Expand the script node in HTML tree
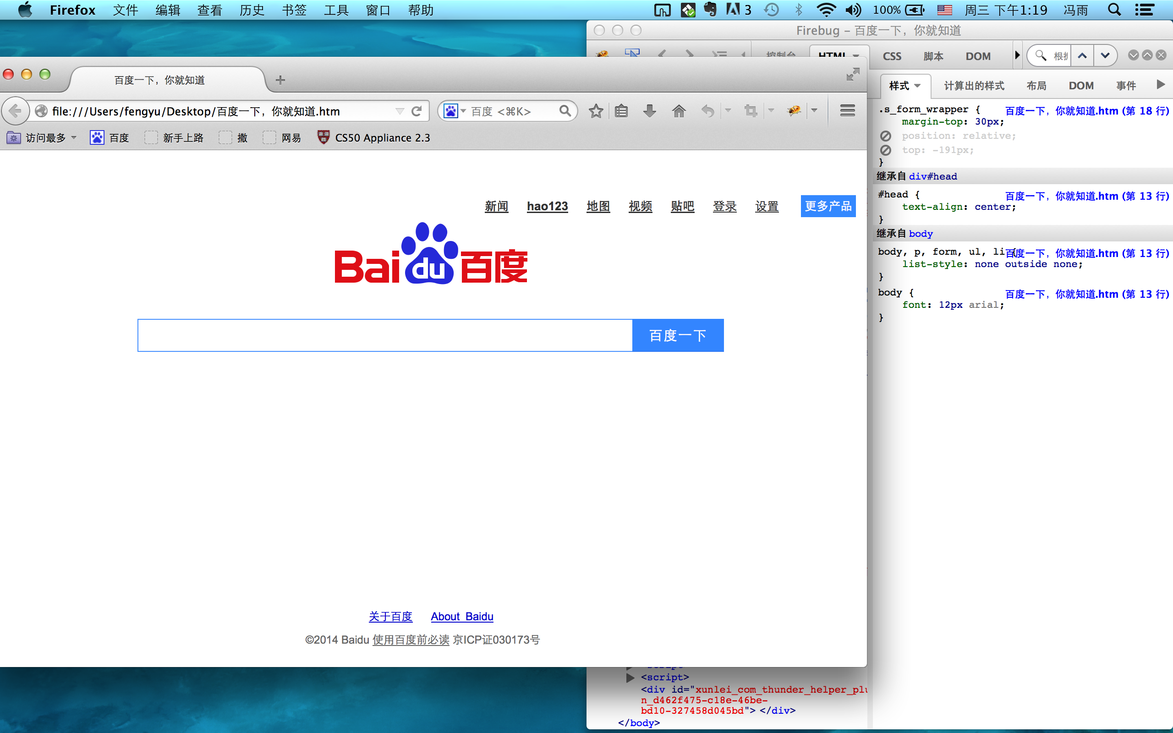Image resolution: width=1173 pixels, height=733 pixels. click(x=630, y=677)
